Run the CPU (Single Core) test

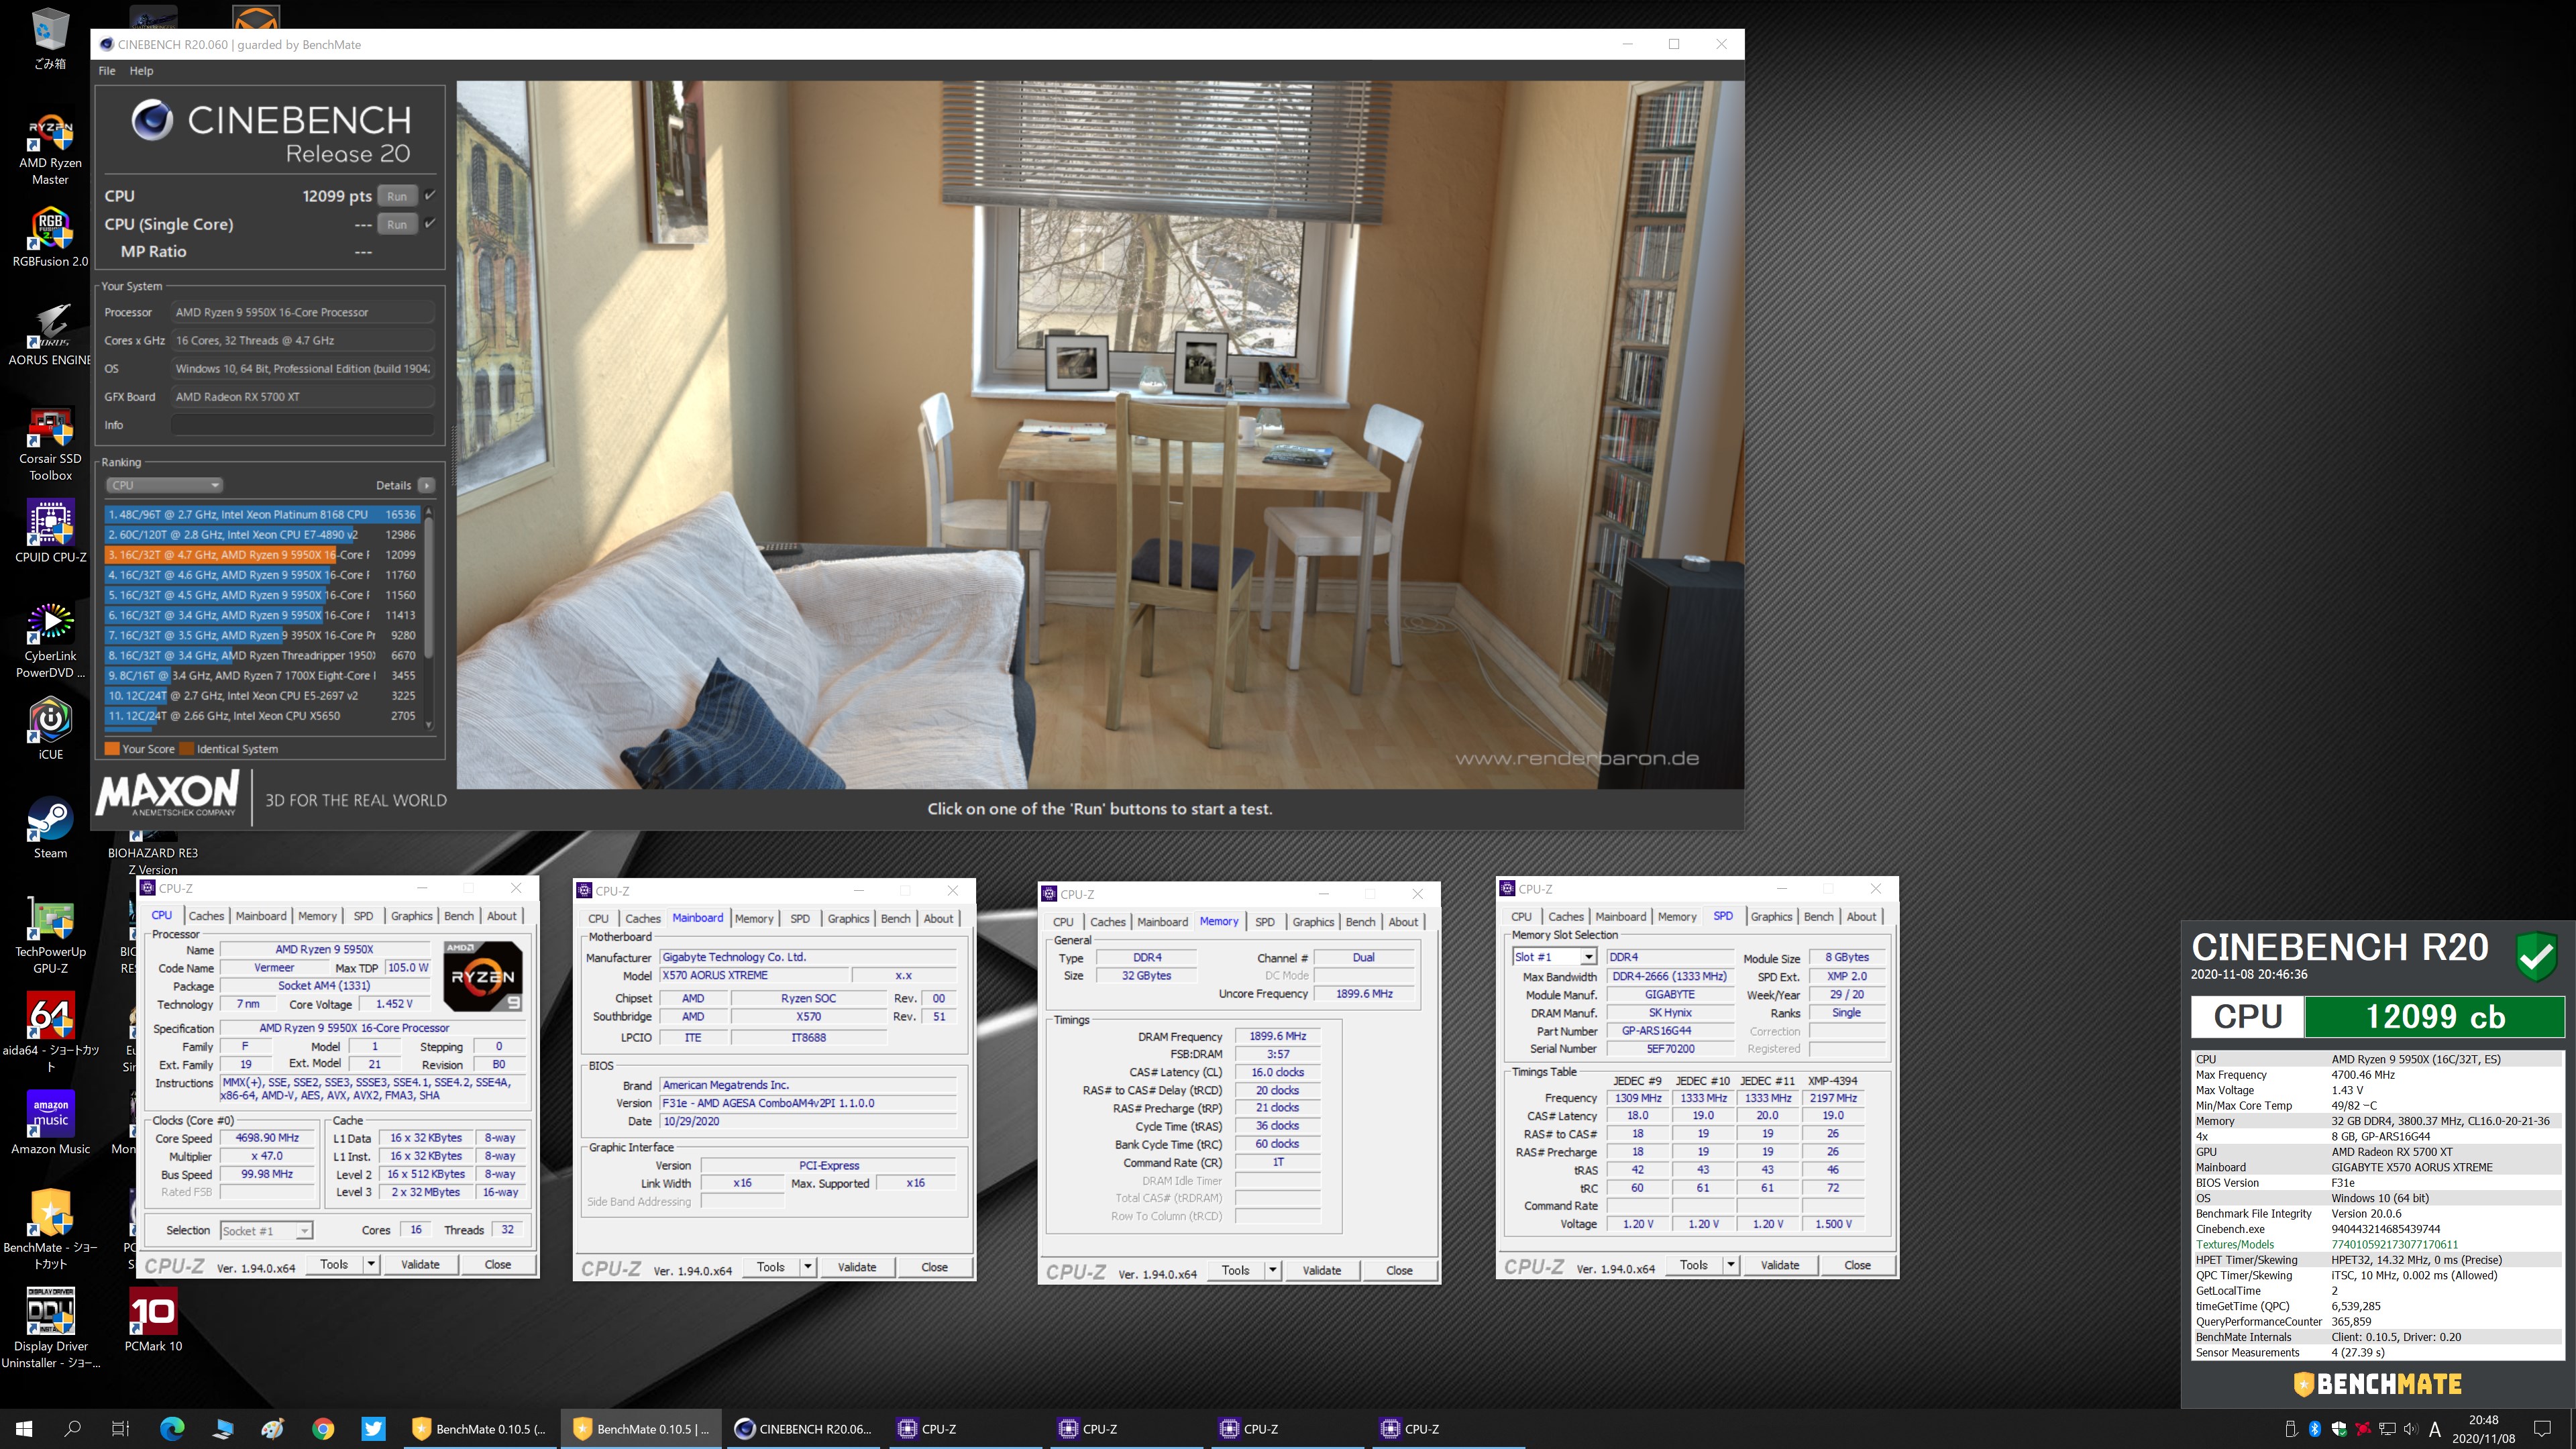tap(397, 224)
